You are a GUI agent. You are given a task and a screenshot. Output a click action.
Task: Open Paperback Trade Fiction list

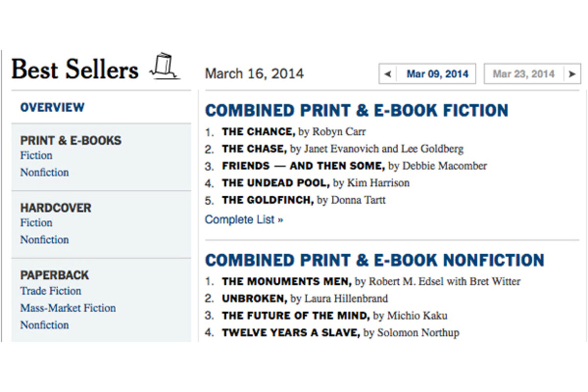[51, 291]
